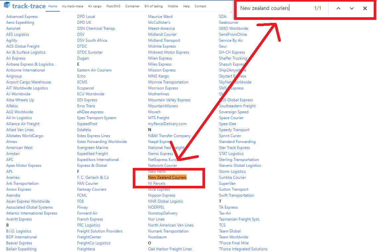Open the AIT Worldwide Logistics link

[x=27, y=88]
